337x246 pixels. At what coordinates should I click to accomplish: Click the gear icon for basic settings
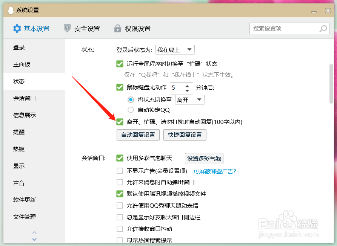(x=17, y=29)
